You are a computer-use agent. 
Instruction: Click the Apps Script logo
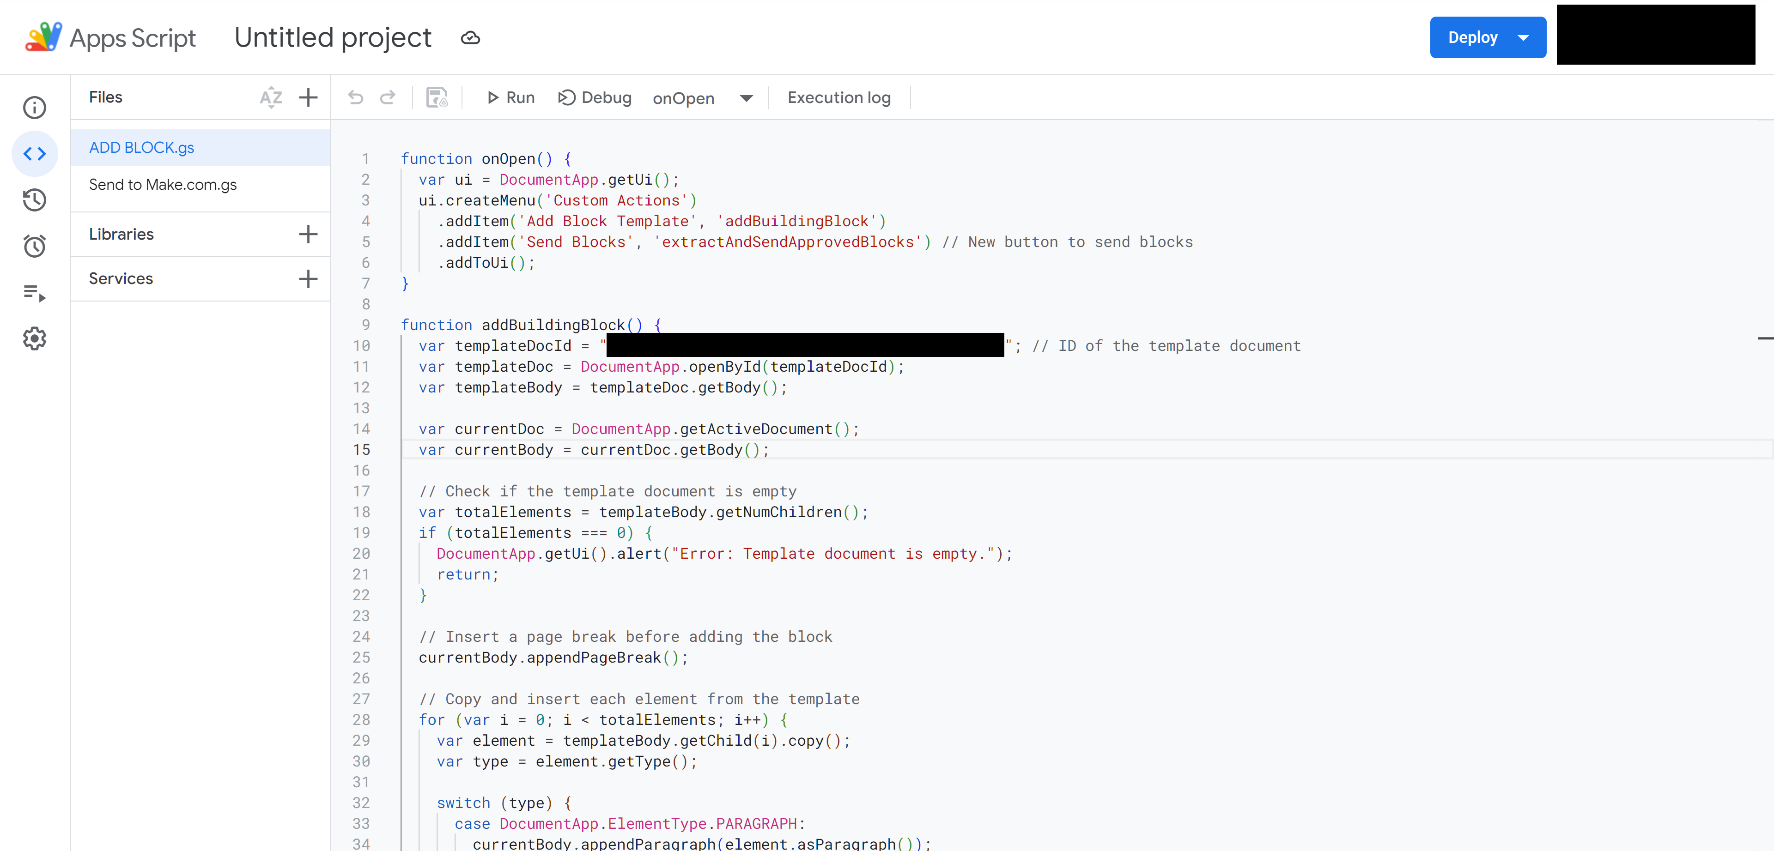click(110, 37)
